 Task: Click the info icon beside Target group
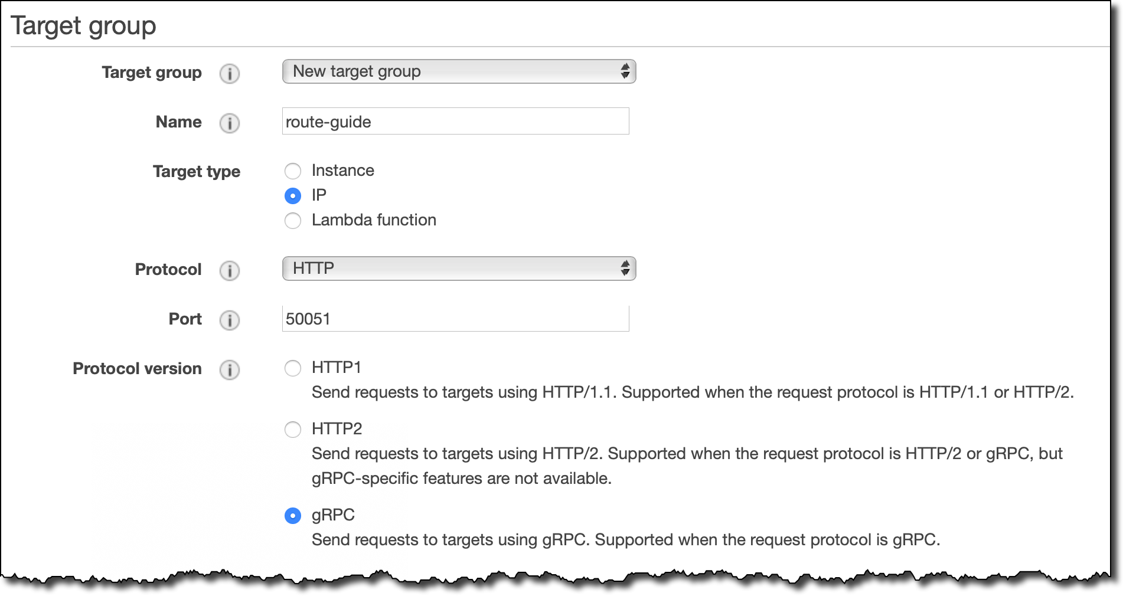coord(230,74)
